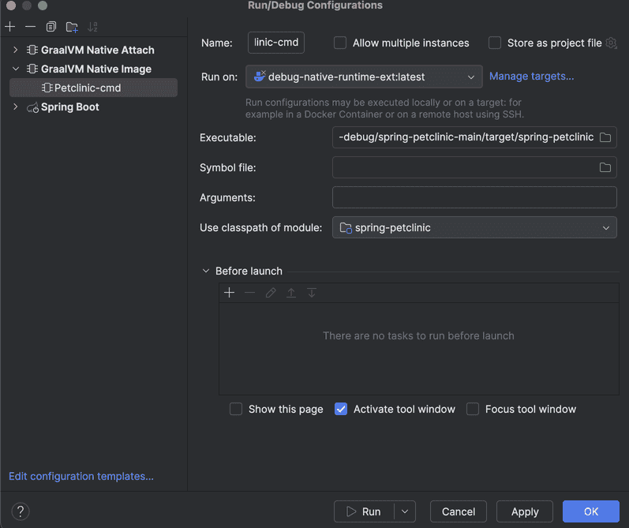Enable Allow multiple instances
The image size is (629, 528).
[340, 43]
